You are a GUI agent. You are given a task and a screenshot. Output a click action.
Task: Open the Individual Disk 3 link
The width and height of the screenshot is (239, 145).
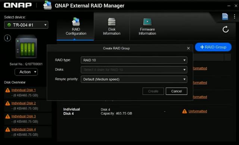pyautogui.click(x=24, y=116)
